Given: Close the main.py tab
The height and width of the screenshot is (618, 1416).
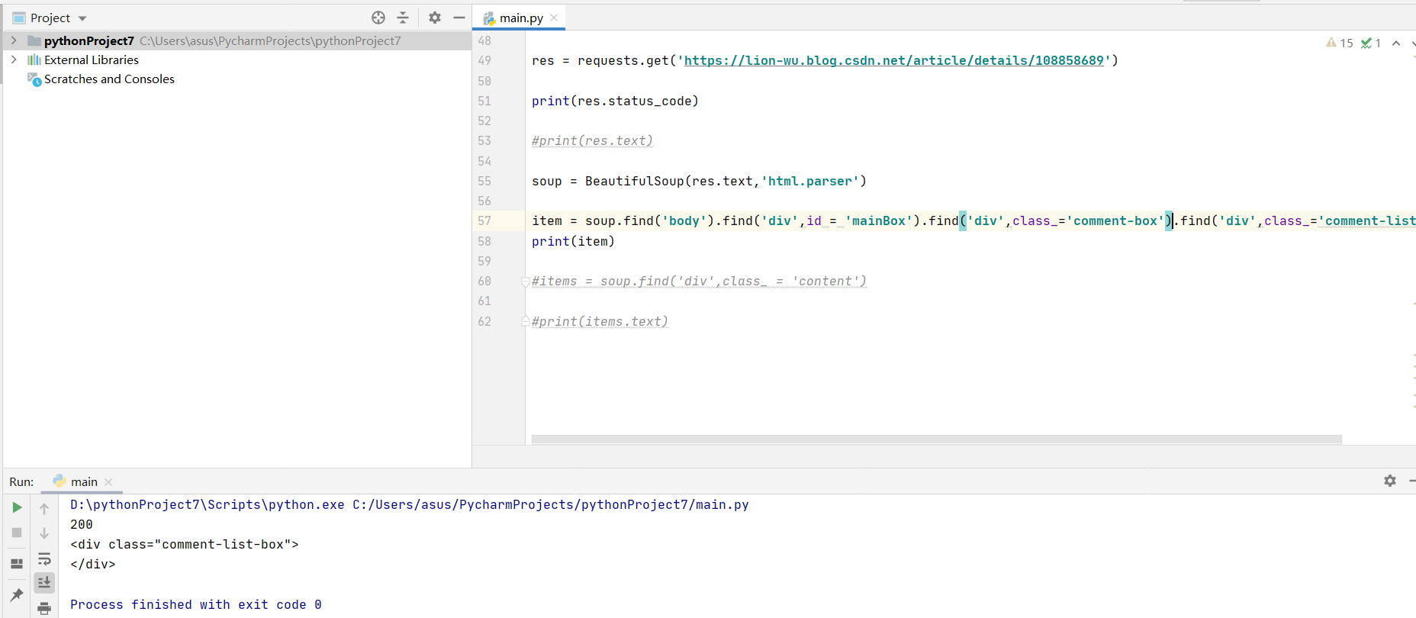Looking at the screenshot, I should (x=554, y=18).
